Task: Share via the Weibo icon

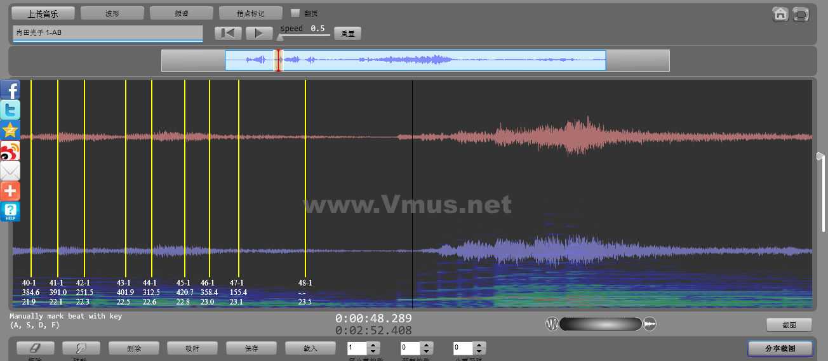Action: point(10,150)
